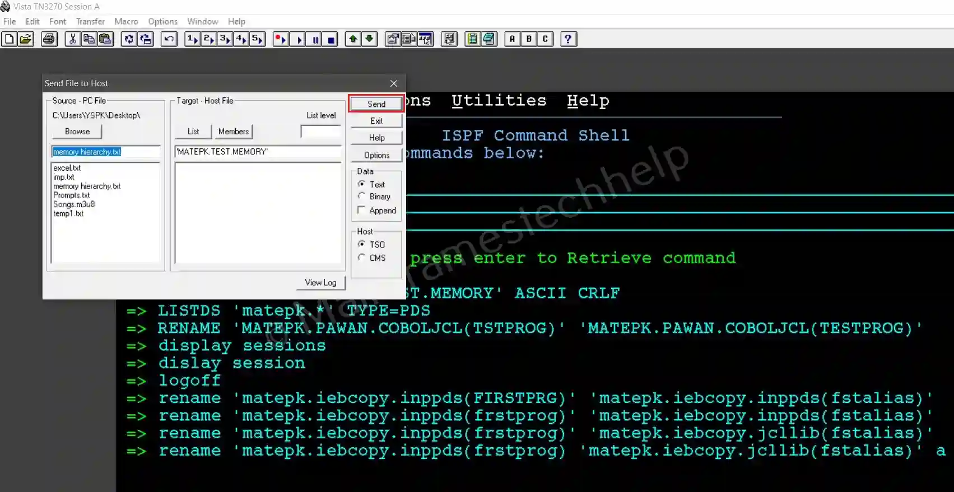Click the List level input field
Screen dimensions: 954x492
(320, 132)
